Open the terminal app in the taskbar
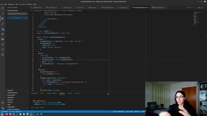Image resolution: width=207 pixels, height=116 pixels. coord(17,114)
